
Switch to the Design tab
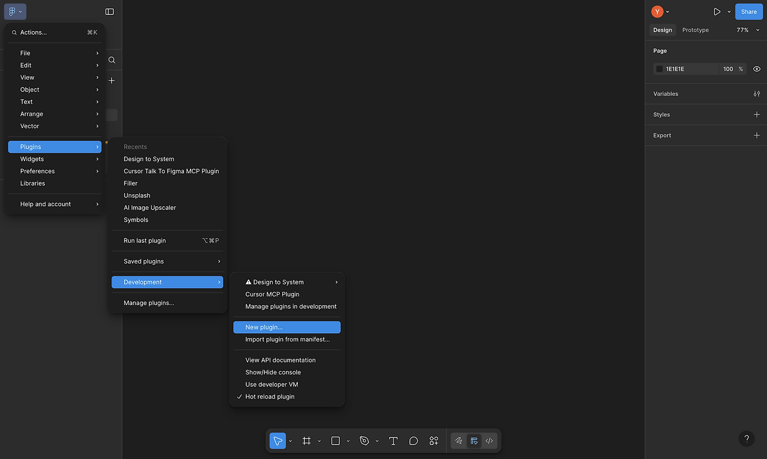point(663,30)
